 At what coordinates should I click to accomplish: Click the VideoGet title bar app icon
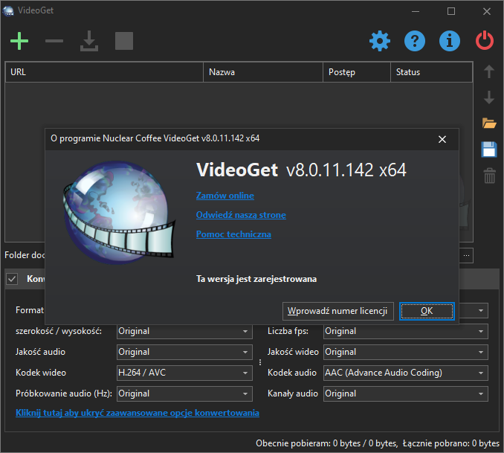tap(8, 10)
